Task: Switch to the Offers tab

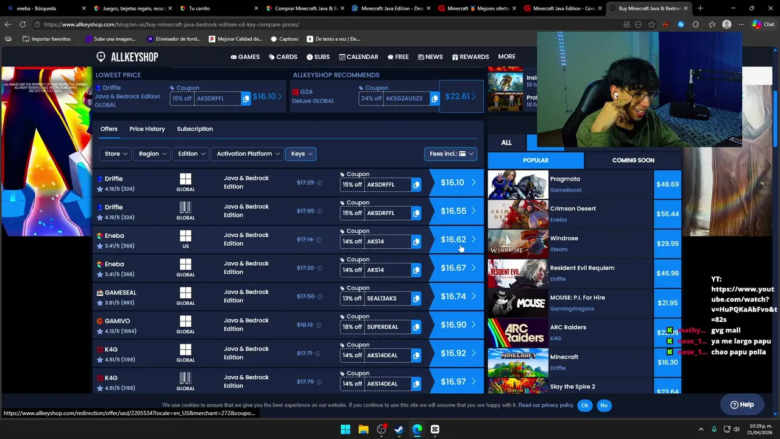Action: point(109,129)
